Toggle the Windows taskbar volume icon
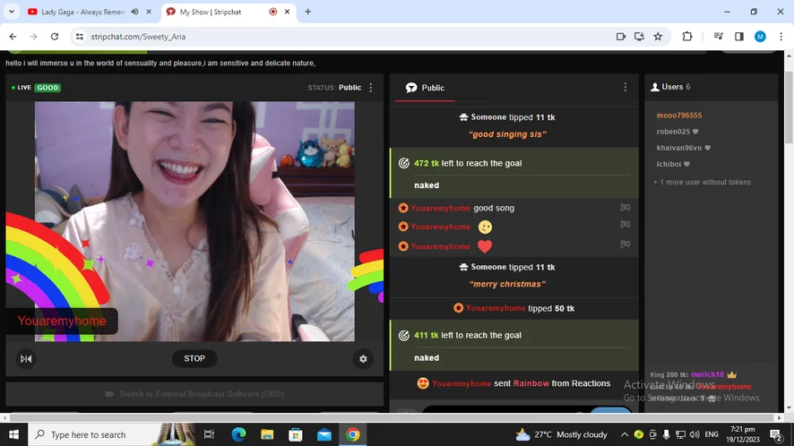 [x=694, y=434]
